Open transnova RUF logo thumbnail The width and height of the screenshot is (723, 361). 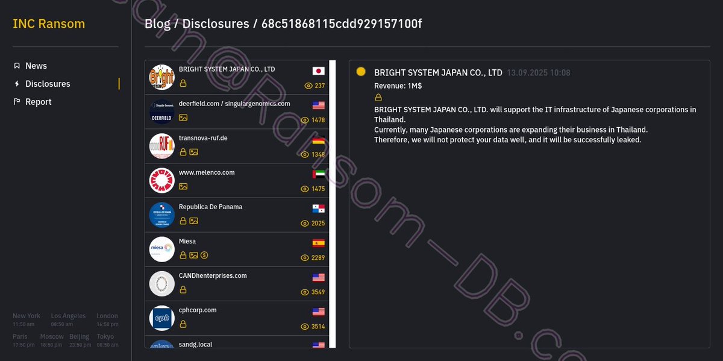pos(162,146)
